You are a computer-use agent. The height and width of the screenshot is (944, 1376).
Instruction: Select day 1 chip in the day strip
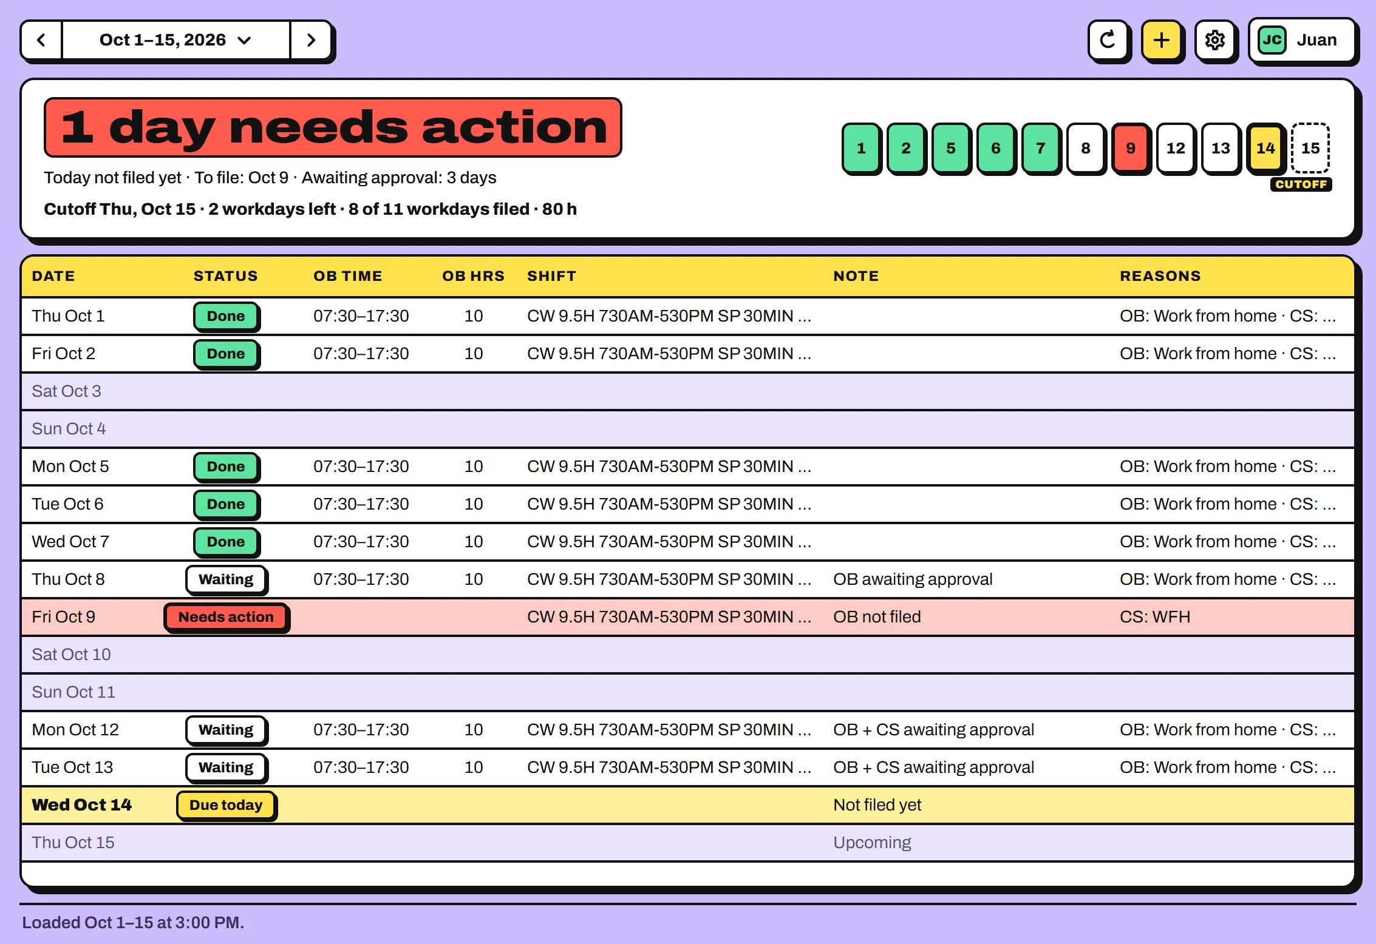[x=861, y=148]
